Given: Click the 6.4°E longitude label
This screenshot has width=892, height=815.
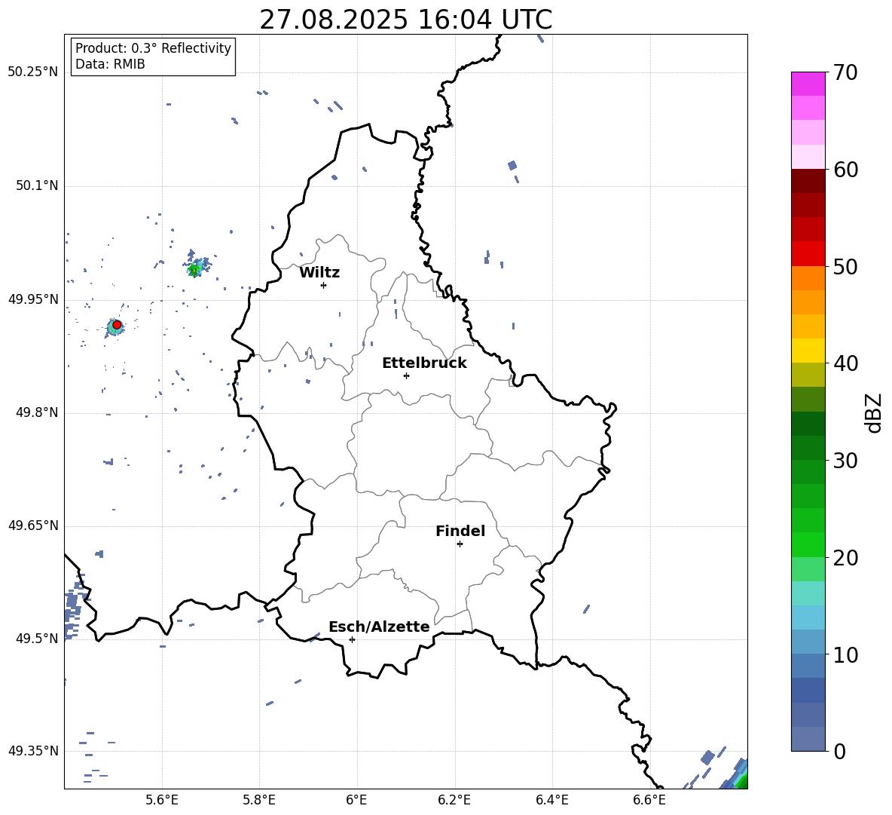Looking at the screenshot, I should pos(551,800).
